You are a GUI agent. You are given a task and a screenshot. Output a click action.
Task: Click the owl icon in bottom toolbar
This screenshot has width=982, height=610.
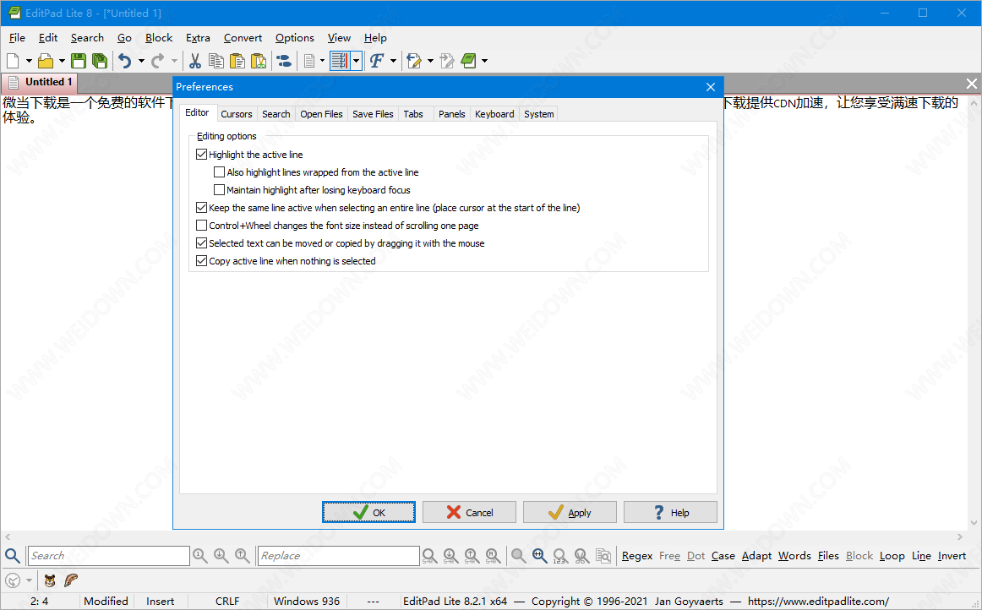(50, 580)
